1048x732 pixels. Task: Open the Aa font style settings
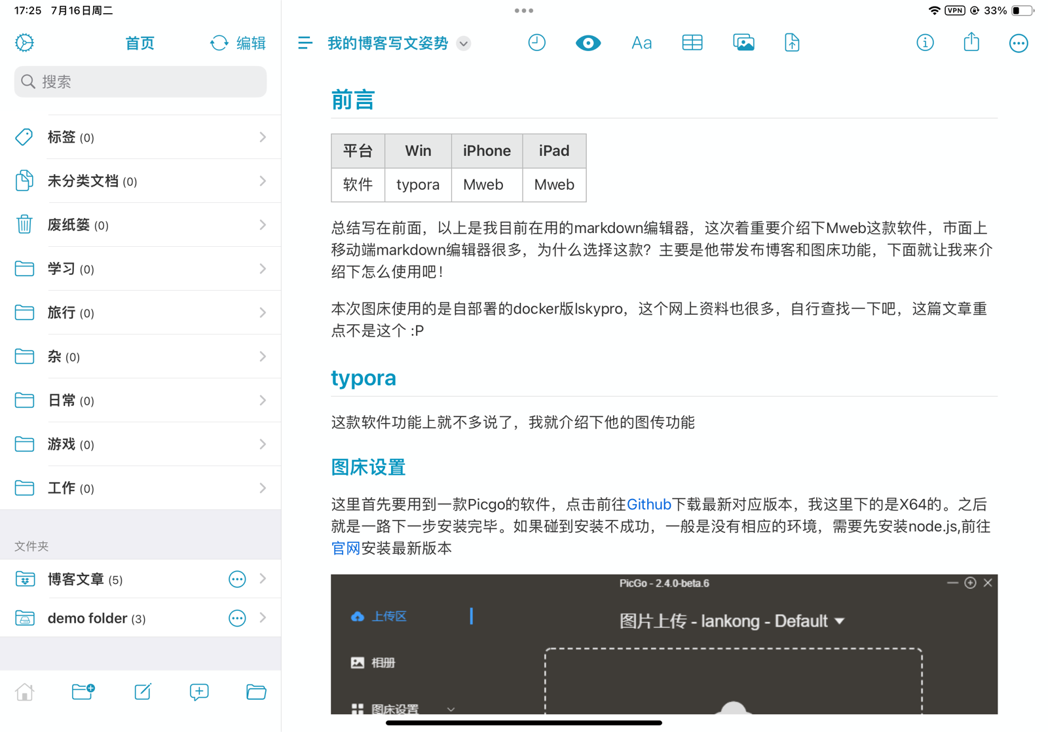[x=641, y=43]
